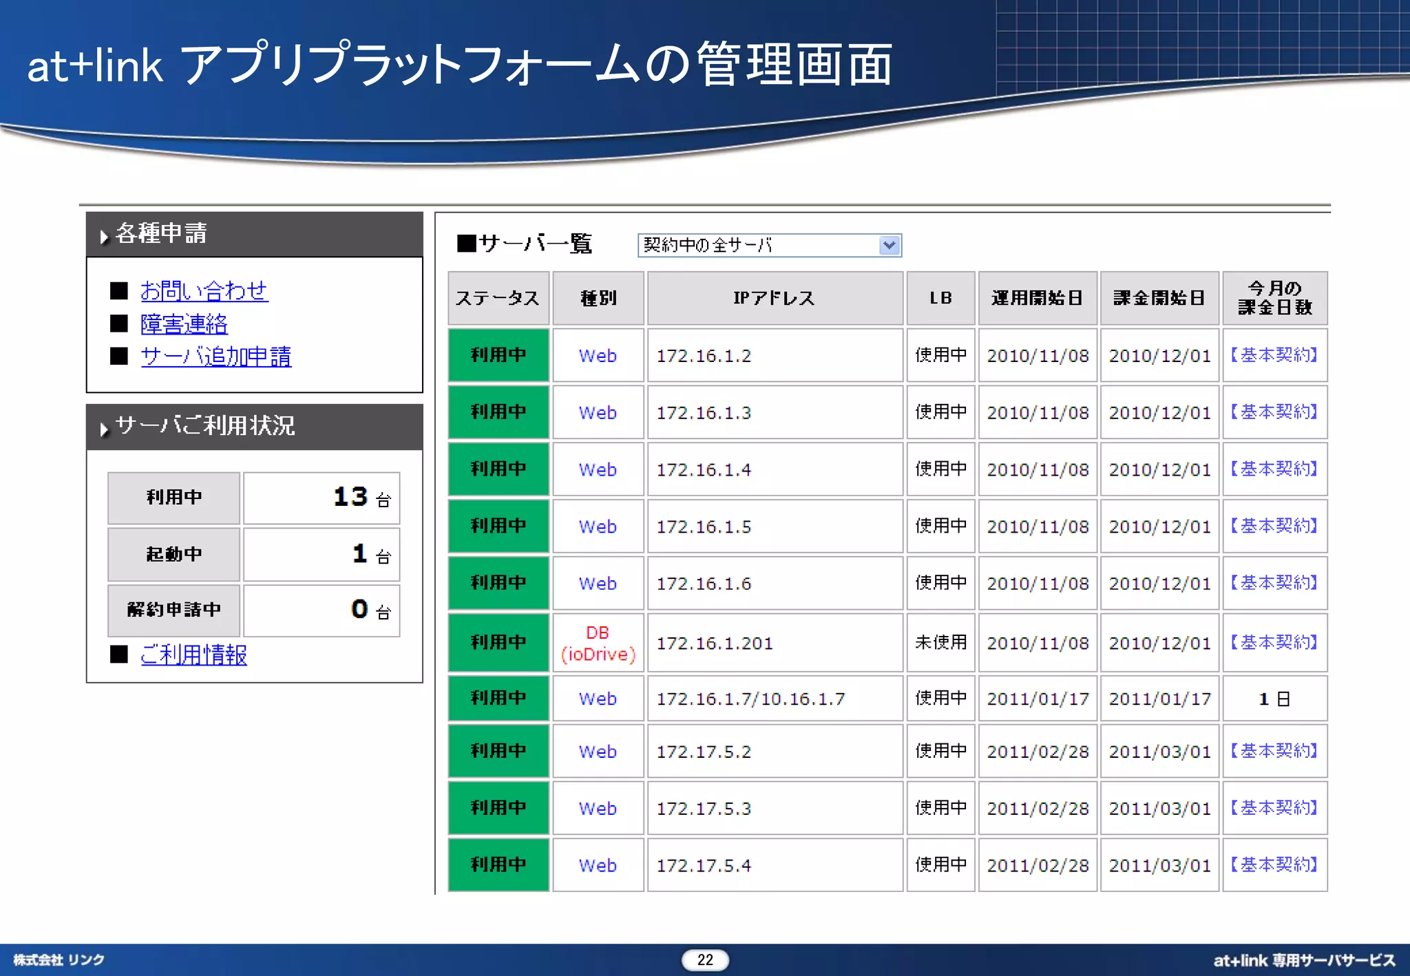Select IP address 172.16.1.201 cell
This screenshot has width=1410, height=976.
[x=775, y=644]
